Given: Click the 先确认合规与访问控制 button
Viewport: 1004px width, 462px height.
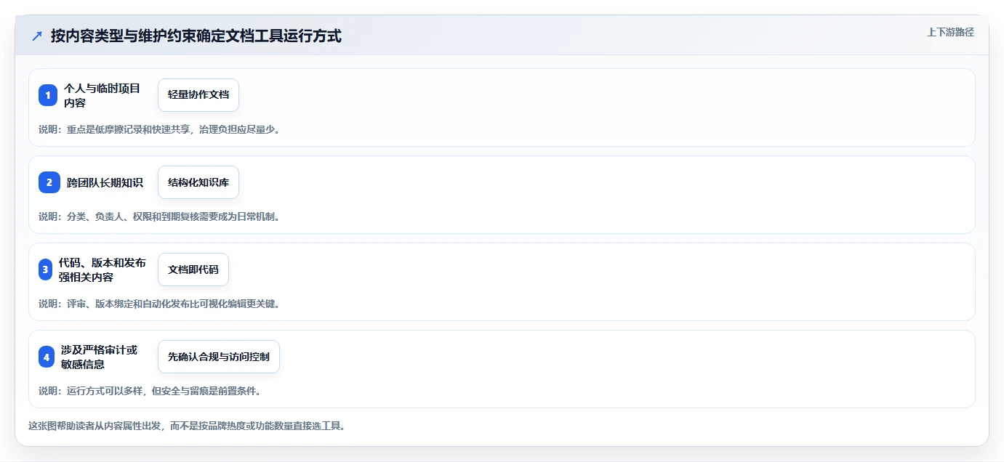Looking at the screenshot, I should [x=219, y=357].
